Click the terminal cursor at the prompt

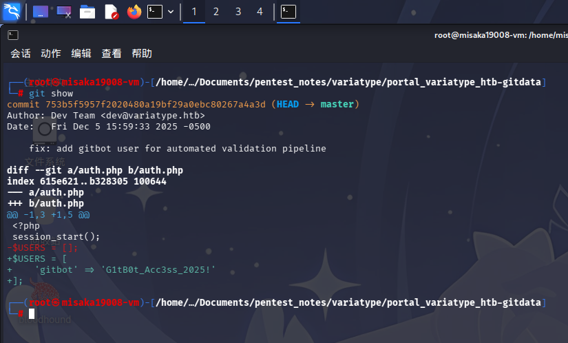point(32,313)
